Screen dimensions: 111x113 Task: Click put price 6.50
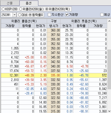[67, 66]
